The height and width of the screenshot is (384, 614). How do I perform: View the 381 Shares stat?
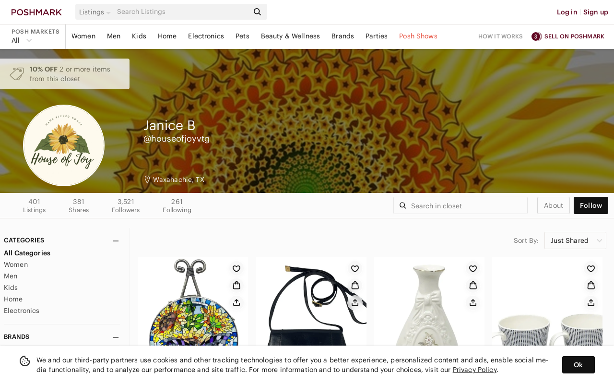coord(79,205)
